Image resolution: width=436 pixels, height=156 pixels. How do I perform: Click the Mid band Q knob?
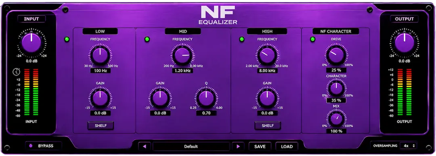[206, 98]
